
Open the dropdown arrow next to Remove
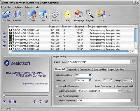pos(24,15)
